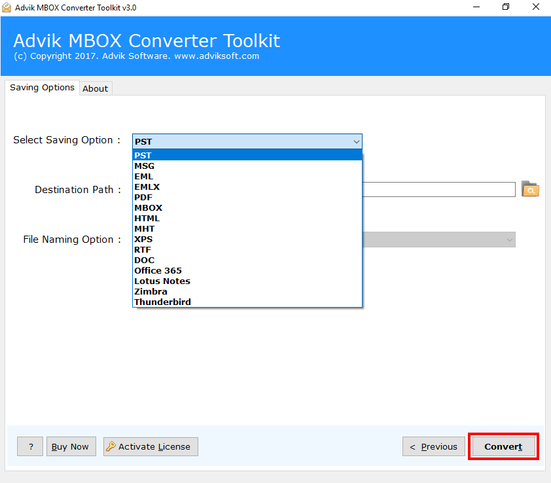
Task: Choose MSG from the saving options list
Action: (247, 166)
